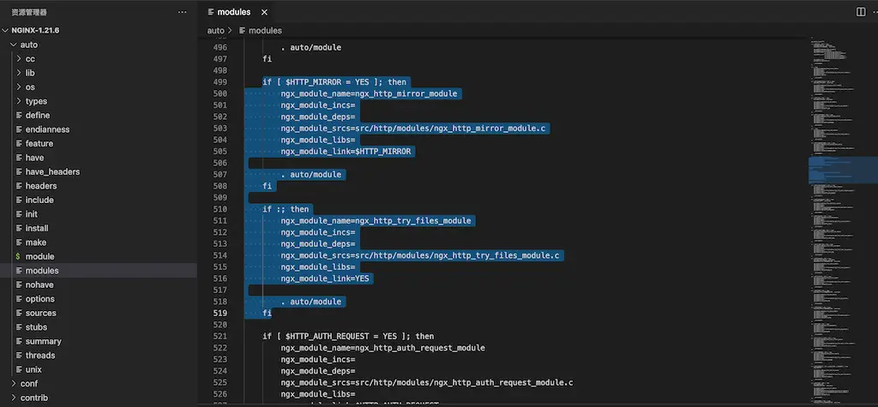The height and width of the screenshot is (407, 878).
Task: Click the shell script icon beside module
Action: 18,256
